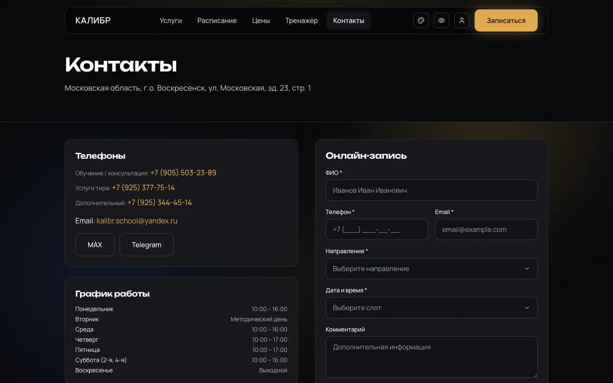Image resolution: width=613 pixels, height=383 pixels.
Task: Open the color theme palette icon
Action: [x=421, y=20]
